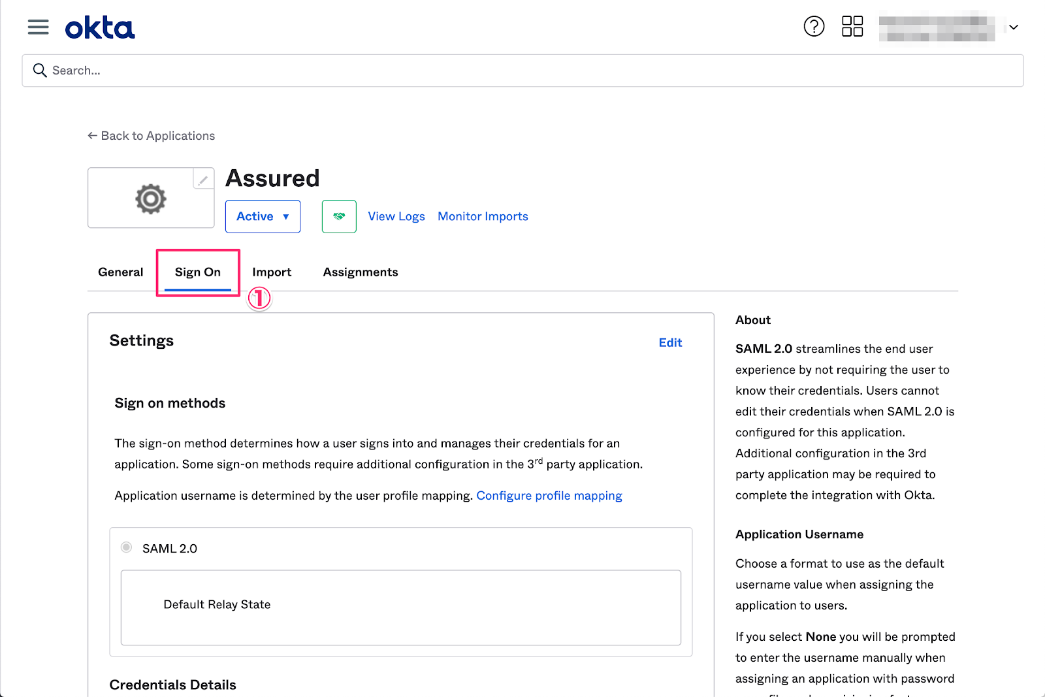This screenshot has width=1045, height=697.
Task: Open Monitor Imports link
Action: pyautogui.click(x=483, y=216)
